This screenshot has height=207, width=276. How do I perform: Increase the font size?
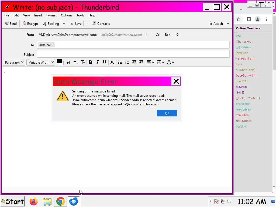click(83, 62)
